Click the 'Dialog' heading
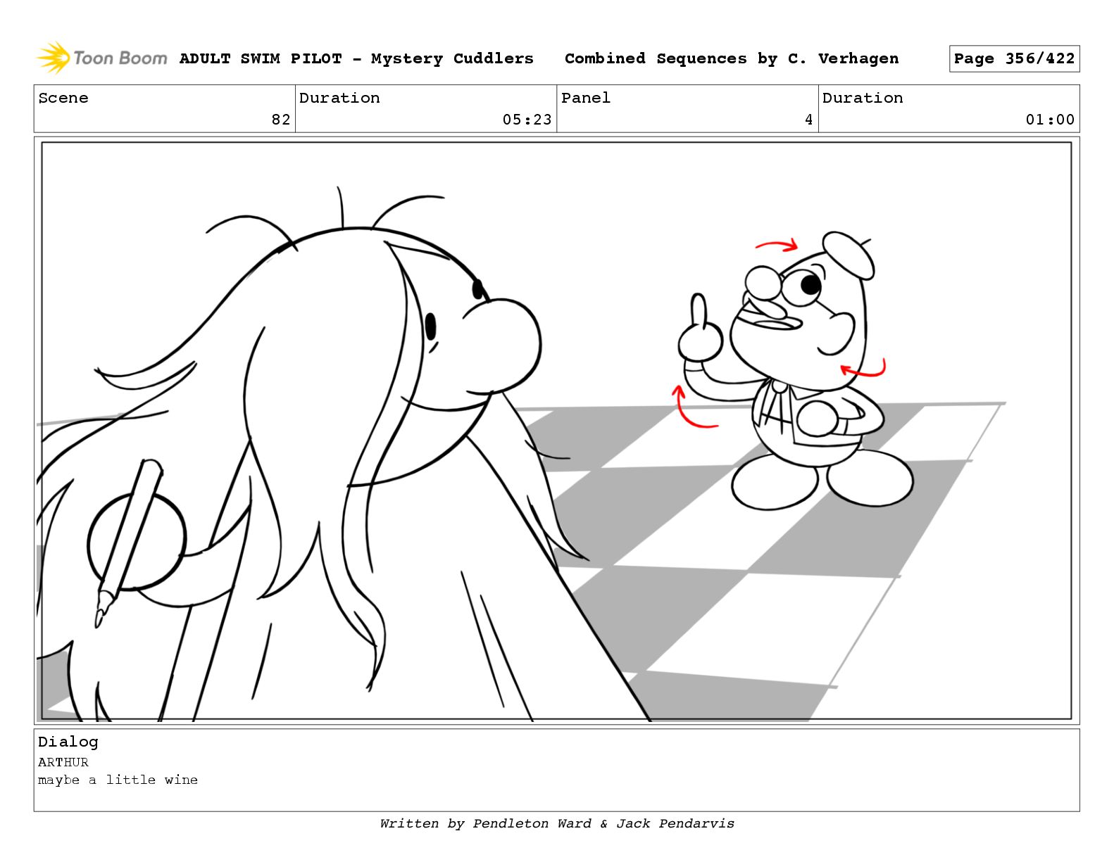Viewport: 1114px width, 862px height. (68, 742)
